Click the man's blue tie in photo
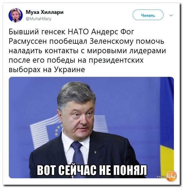183x188 pixels. 77,156
